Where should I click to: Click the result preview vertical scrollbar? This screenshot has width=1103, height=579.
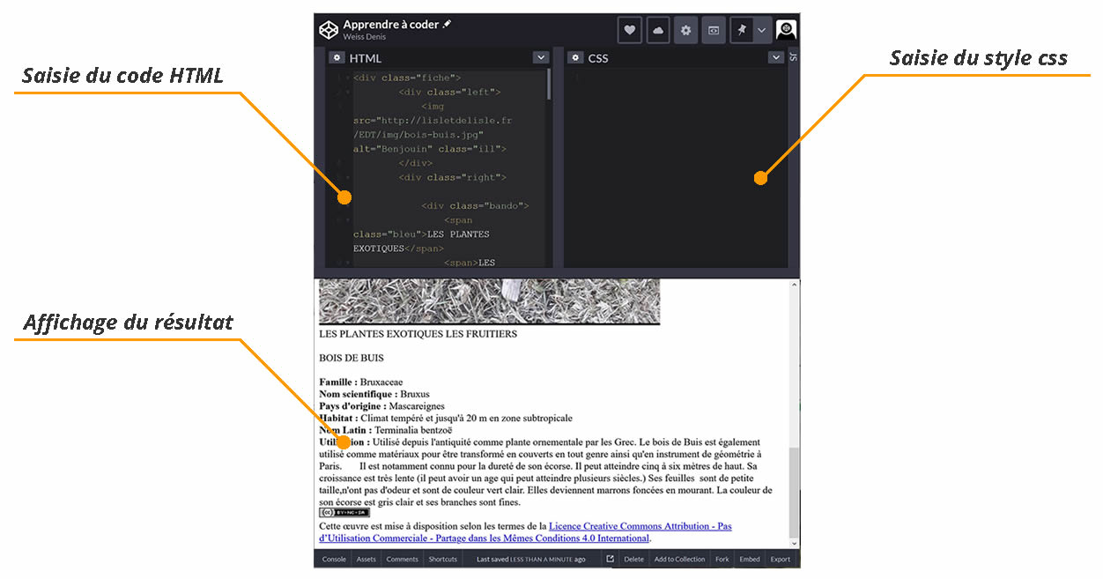coord(795,494)
